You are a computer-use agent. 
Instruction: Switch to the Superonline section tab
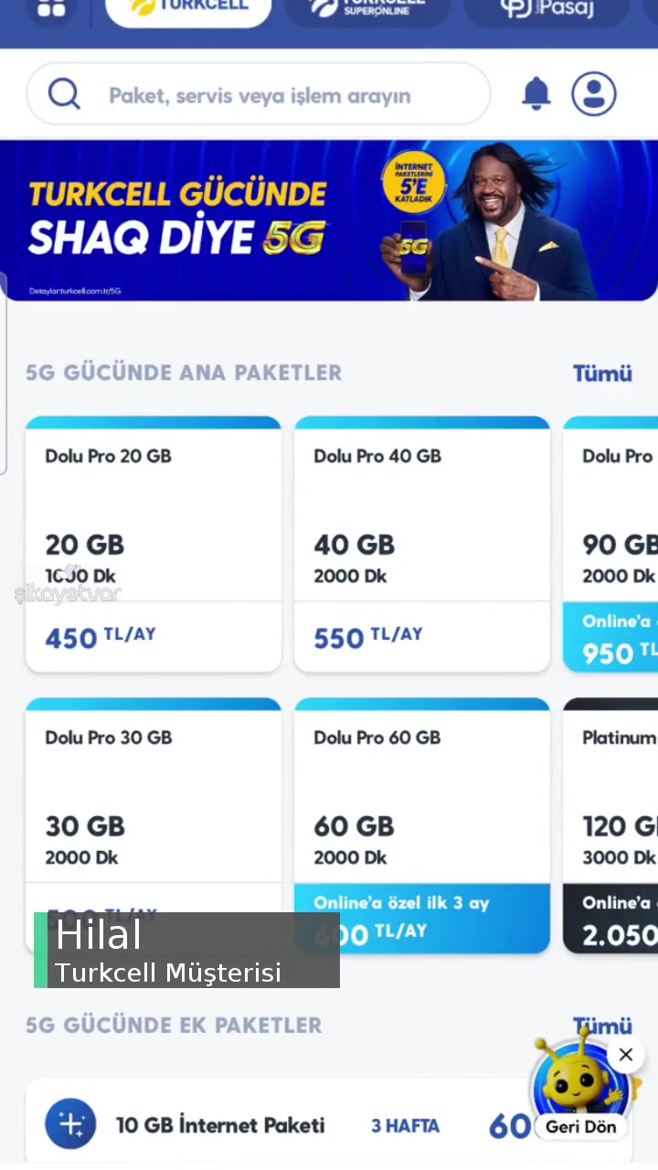click(370, 9)
